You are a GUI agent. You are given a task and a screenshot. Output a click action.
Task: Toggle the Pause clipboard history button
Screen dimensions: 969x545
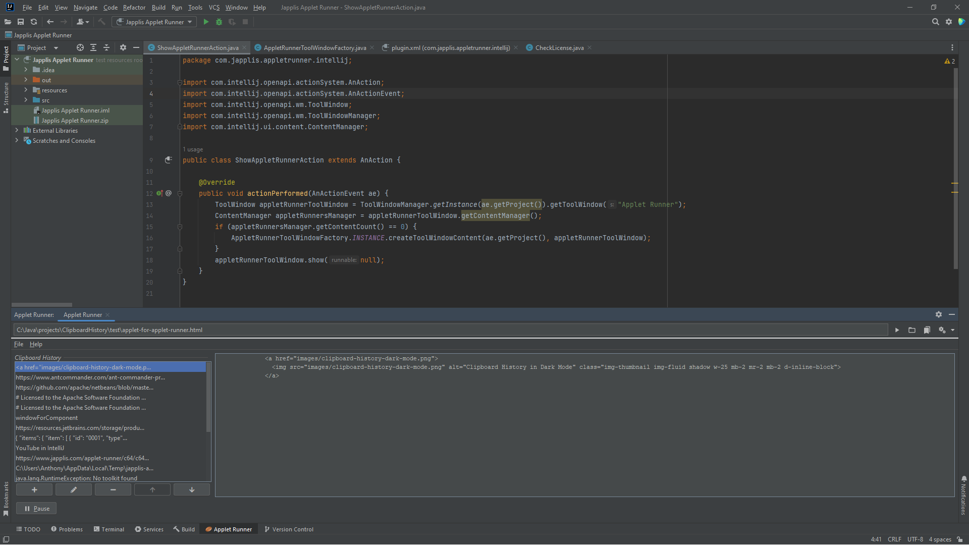(36, 509)
